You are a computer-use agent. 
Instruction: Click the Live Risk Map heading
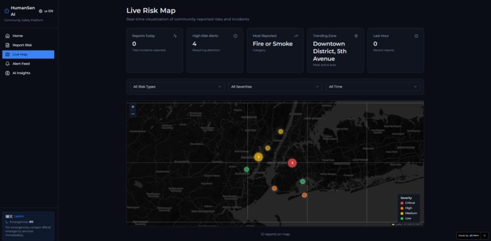[151, 10]
